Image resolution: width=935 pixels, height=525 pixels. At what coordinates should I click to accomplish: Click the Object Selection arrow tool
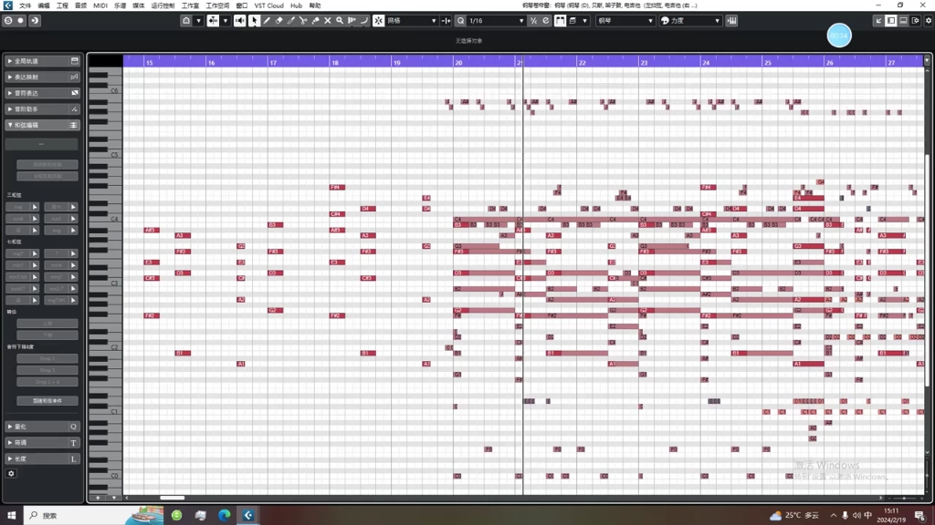pyautogui.click(x=255, y=21)
